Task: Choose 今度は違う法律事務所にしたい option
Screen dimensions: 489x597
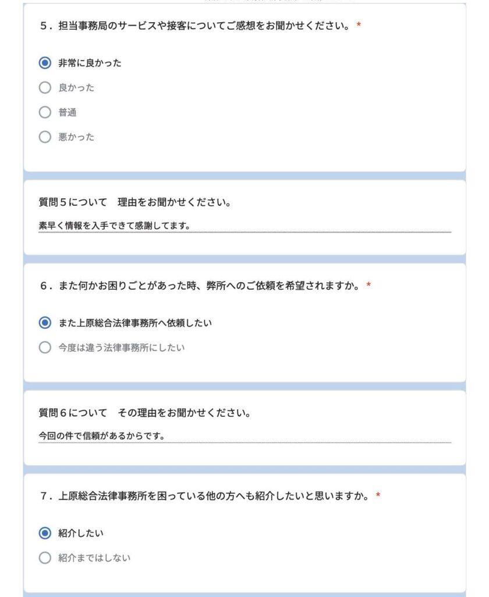Action: [45, 347]
